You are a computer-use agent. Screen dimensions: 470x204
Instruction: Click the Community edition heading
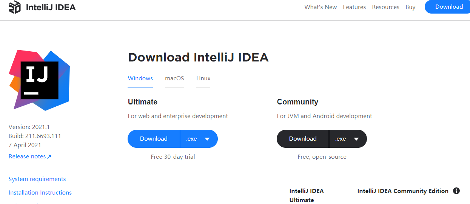(297, 102)
